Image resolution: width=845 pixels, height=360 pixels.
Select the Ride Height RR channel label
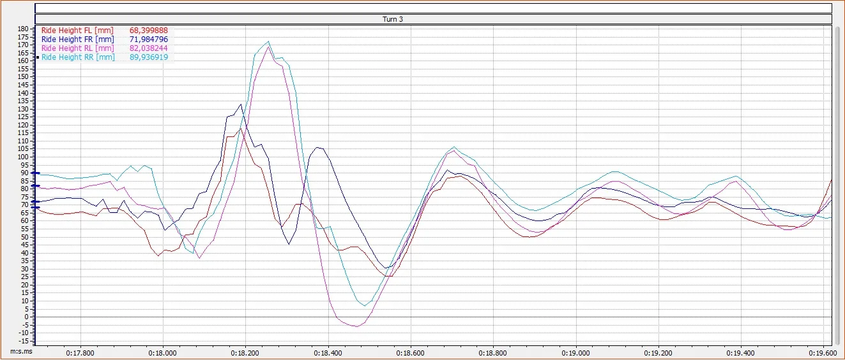[78, 57]
